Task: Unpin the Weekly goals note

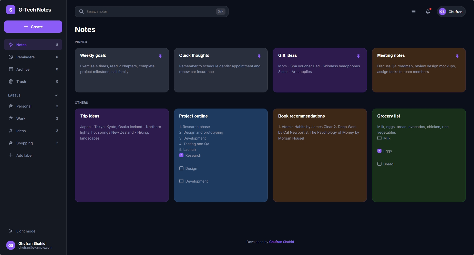Action: tap(160, 56)
